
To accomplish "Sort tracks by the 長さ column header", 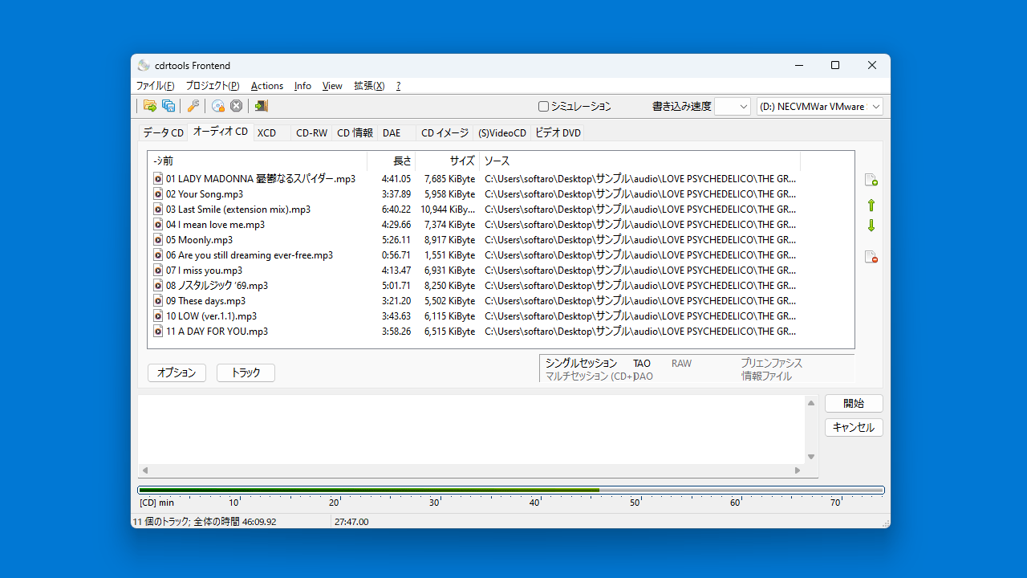I will tap(392, 161).
